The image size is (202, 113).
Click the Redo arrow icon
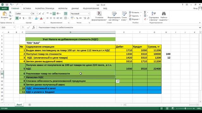pyautogui.click(x=17, y=5)
